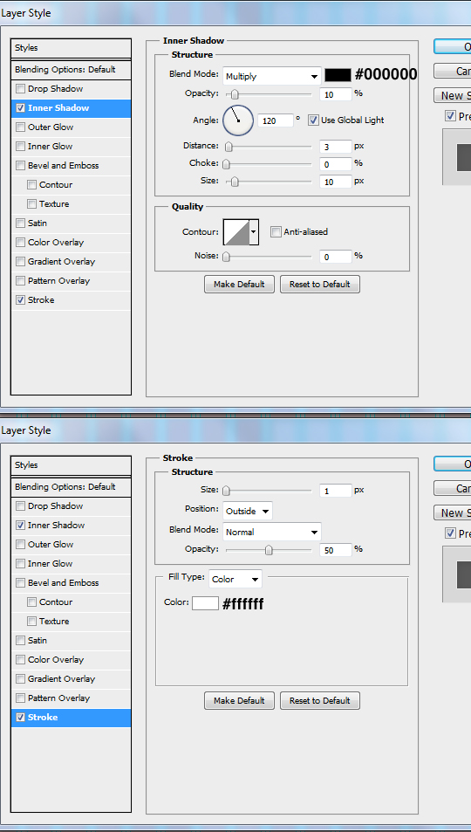Image resolution: width=471 pixels, height=832 pixels.
Task: Open contour picker dropdown arrow
Action: point(254,232)
